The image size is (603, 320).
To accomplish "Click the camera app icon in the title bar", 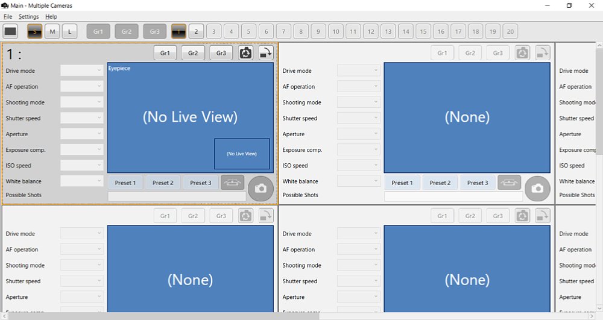I will (x=5, y=5).
